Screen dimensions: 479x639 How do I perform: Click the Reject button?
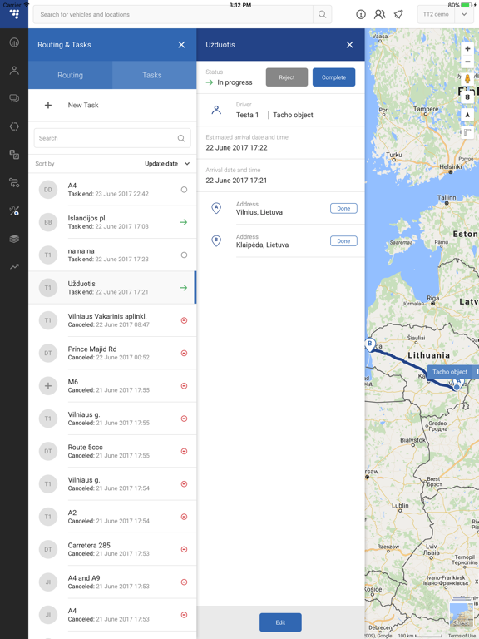(x=287, y=77)
